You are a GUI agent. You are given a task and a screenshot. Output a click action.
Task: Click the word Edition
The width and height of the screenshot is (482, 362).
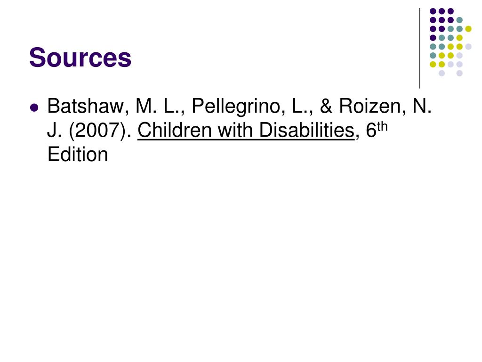pos(78,155)
